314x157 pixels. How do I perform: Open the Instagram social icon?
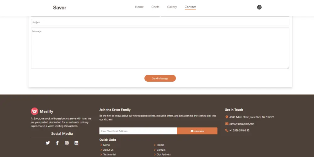pyautogui.click(x=67, y=143)
